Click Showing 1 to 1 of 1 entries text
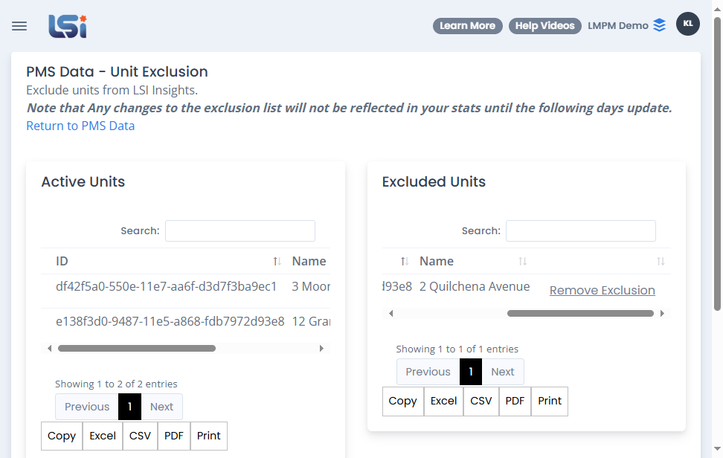Viewport: 723px width, 458px height. 457,349
